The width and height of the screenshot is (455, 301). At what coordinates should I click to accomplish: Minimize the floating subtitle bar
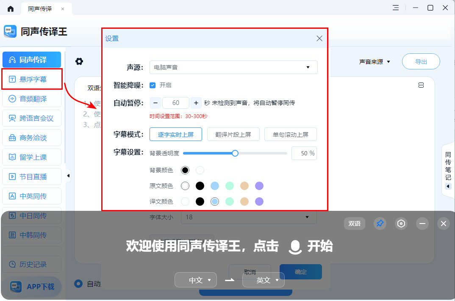pos(422,223)
